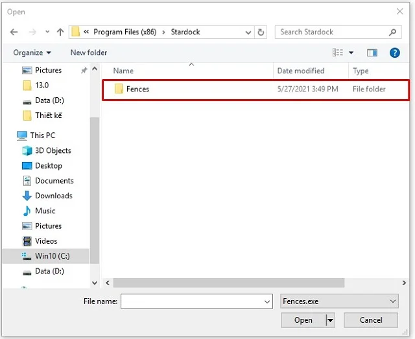Viewport: 415px width, 339px height.
Task: Click the horizontal scroll left arrow
Action: 108,283
